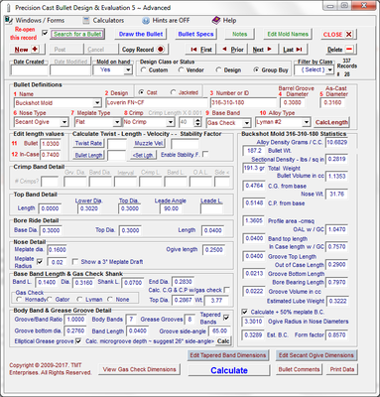Toggle Calc. C.G & C.P w/gas check
Screen dimensions: 380x397
[x=227, y=290]
